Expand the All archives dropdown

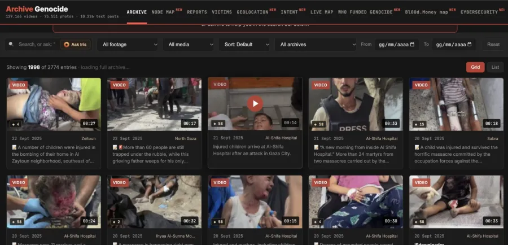(x=316, y=45)
